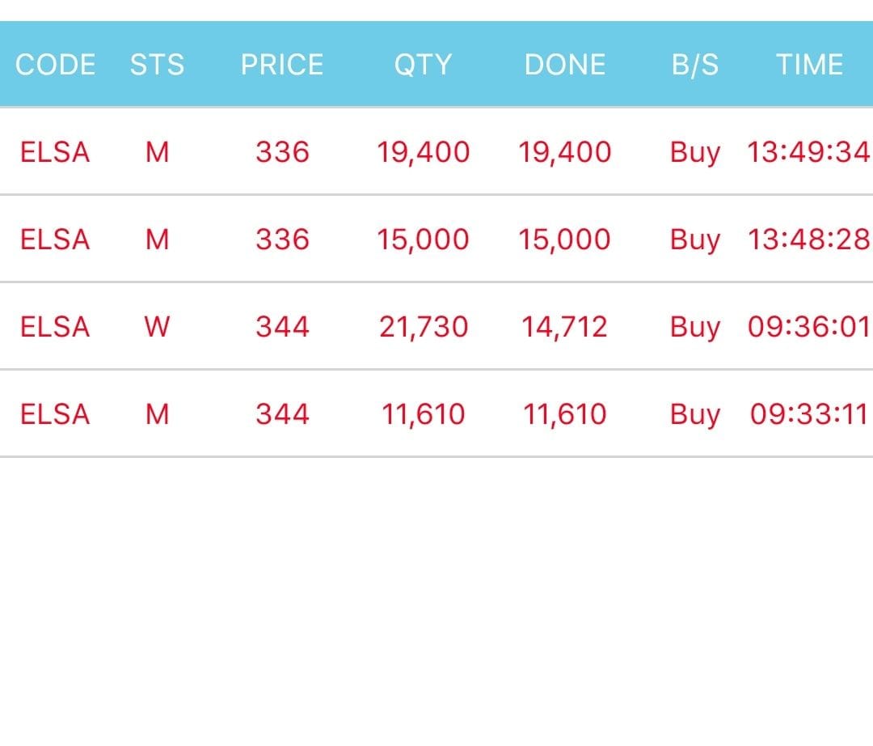The image size is (873, 746).
Task: Click the 14,712 done amount
Action: tap(564, 327)
